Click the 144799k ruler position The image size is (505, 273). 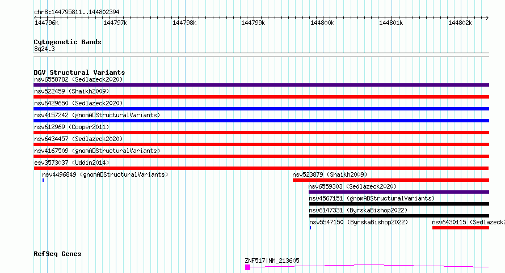click(253, 23)
